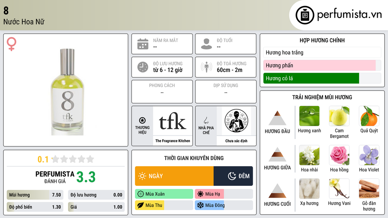Click the Mùa Đông season bar
This screenshot has height=218, width=388.
click(x=224, y=205)
